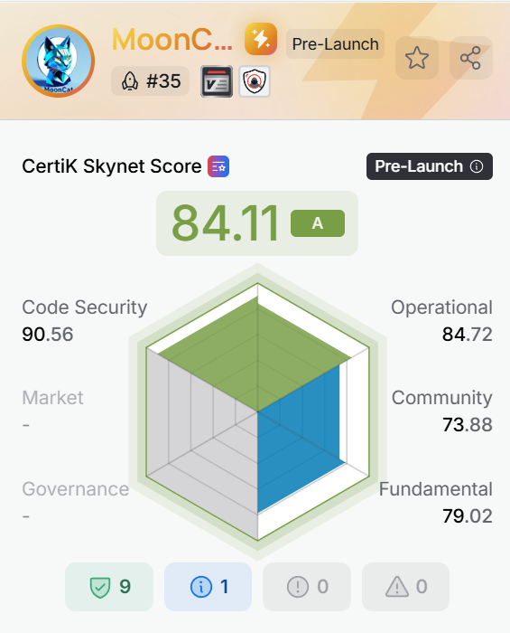
Task: Select the Code Security category label
Action: tap(85, 307)
